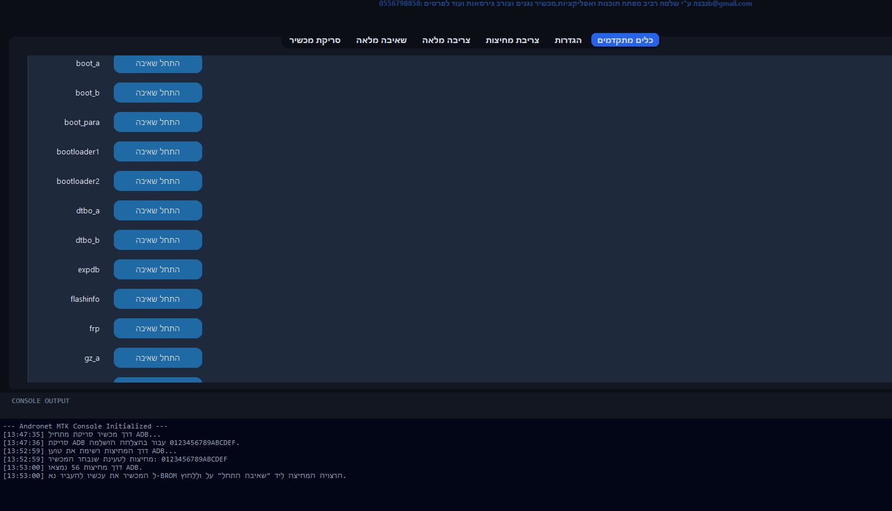Open the סריקת מכשיר tab
This screenshot has width=892, height=511.
click(315, 40)
